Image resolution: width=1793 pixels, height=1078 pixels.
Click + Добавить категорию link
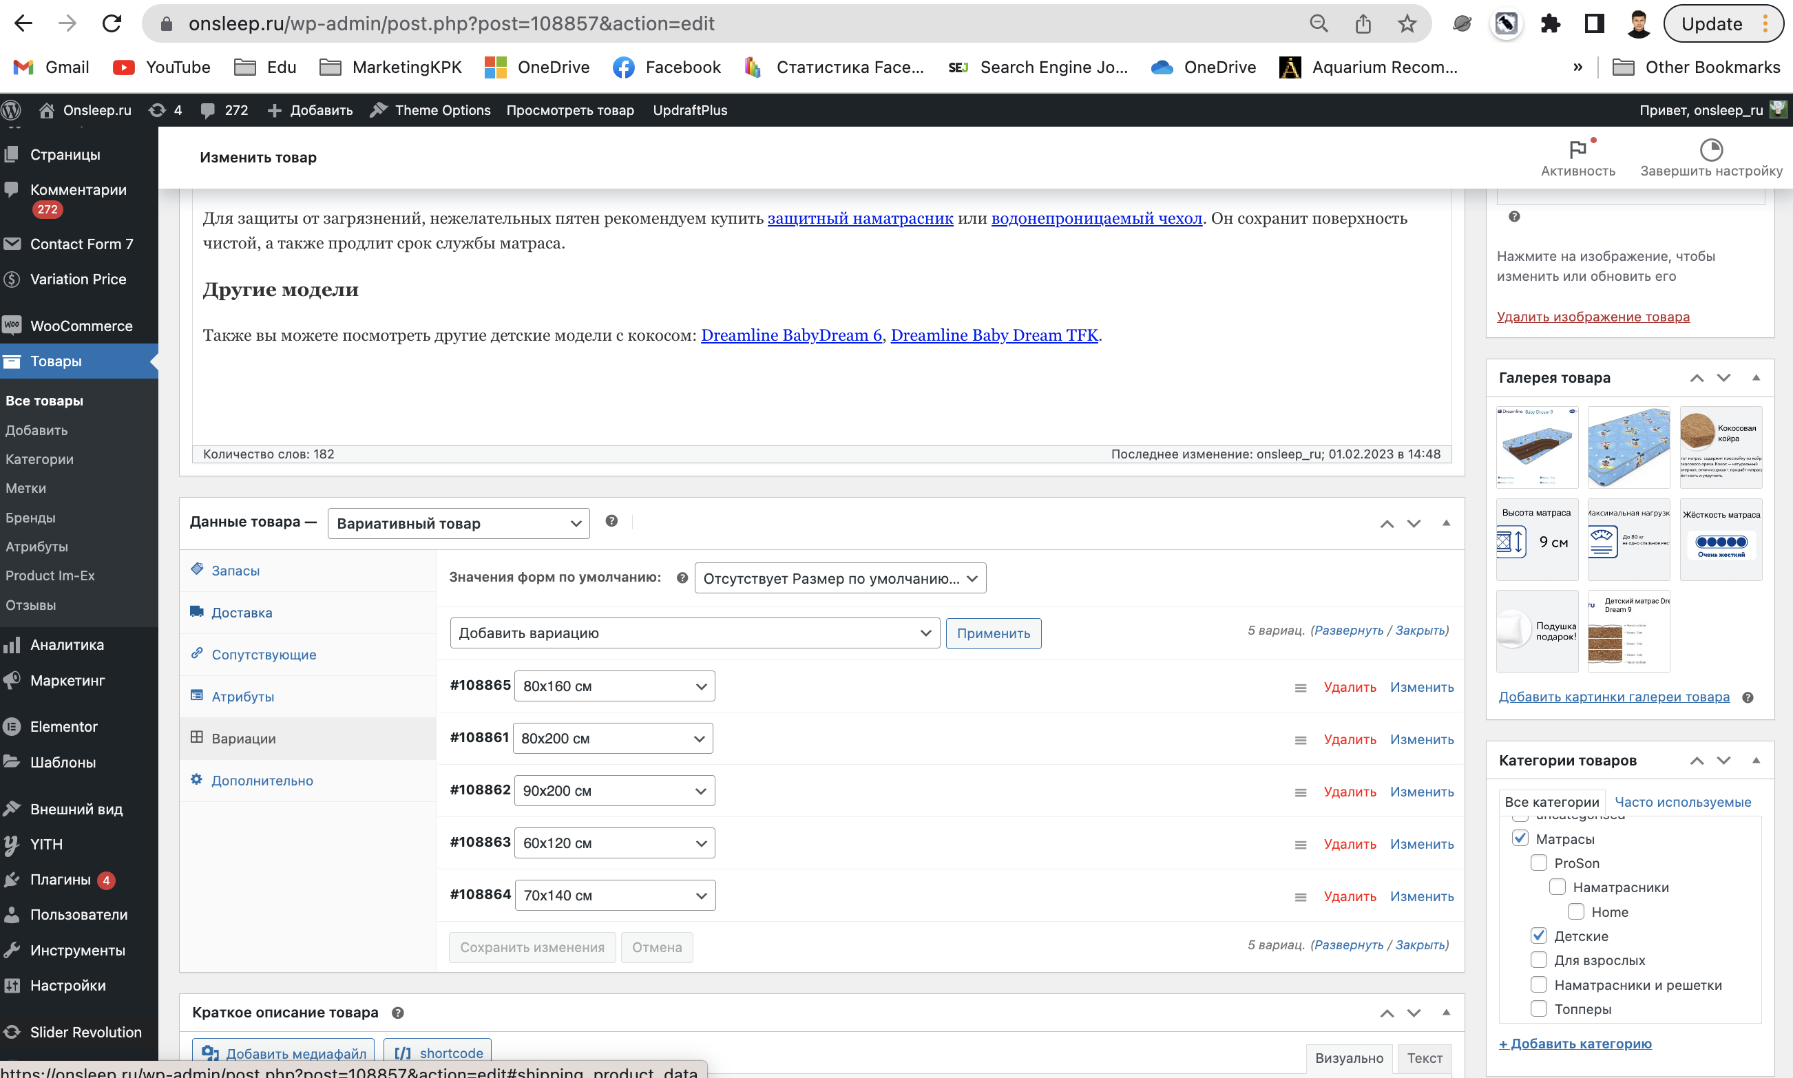point(1575,1043)
